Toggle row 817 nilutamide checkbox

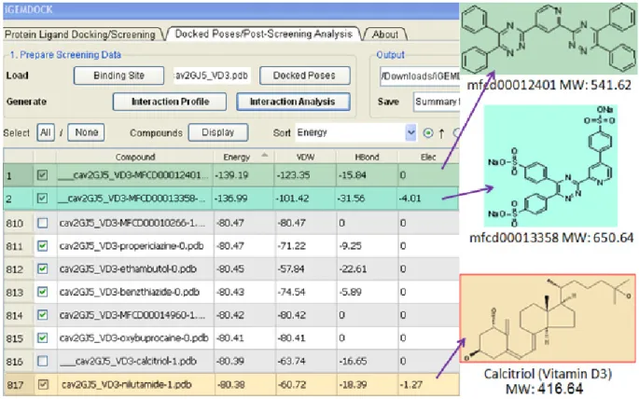(x=42, y=384)
